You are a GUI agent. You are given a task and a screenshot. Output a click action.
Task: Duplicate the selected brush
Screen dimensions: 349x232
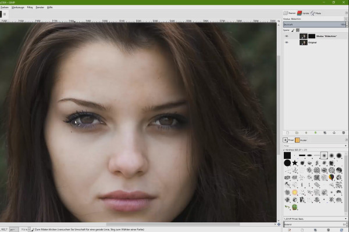tap(315, 230)
